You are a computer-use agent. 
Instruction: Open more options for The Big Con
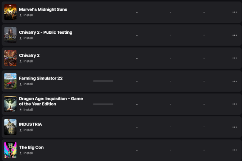tap(234, 150)
